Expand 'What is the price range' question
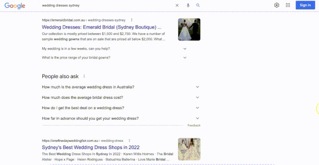The image size is (319, 165). point(114,58)
